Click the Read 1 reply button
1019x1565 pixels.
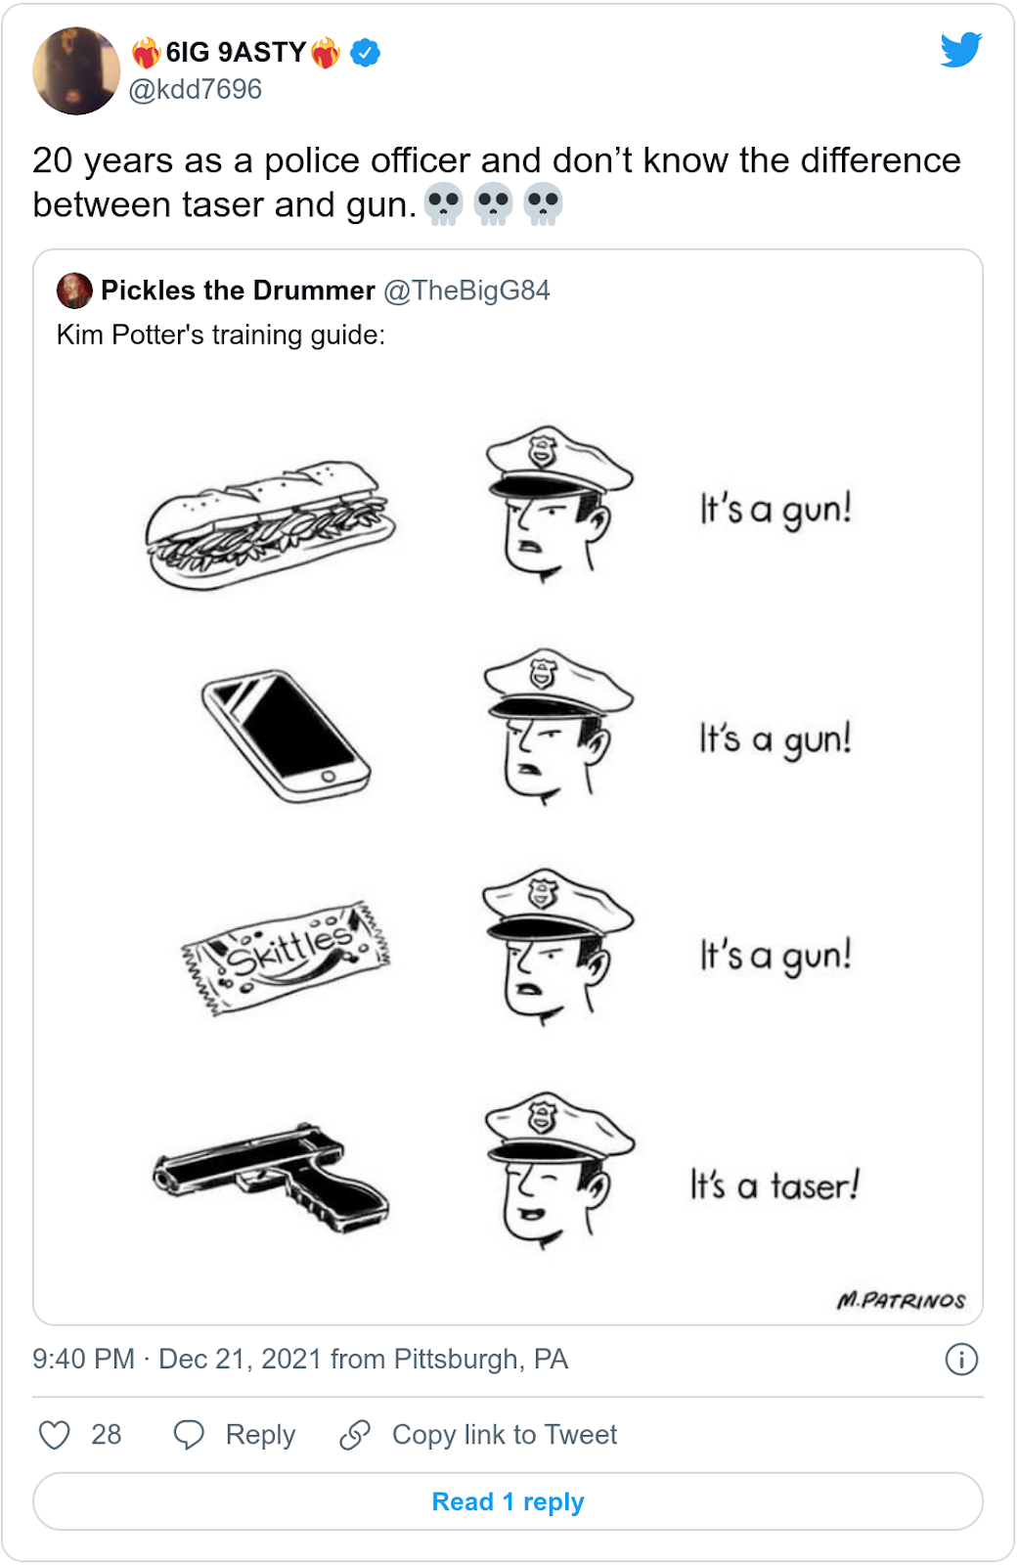pos(508,1501)
